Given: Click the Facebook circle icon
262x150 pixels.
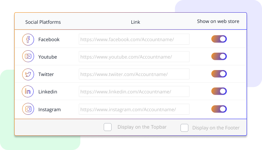Looking at the screenshot, I should (x=28, y=40).
